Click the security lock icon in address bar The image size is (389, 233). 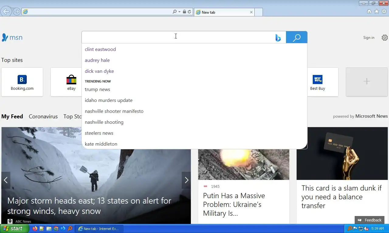184,12
